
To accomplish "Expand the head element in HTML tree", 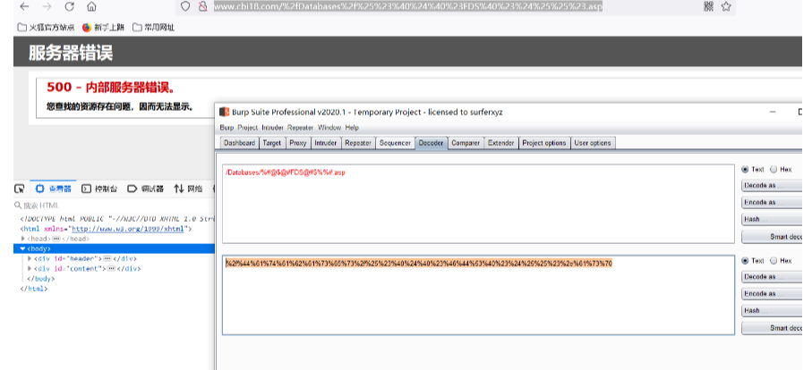I will [x=23, y=239].
